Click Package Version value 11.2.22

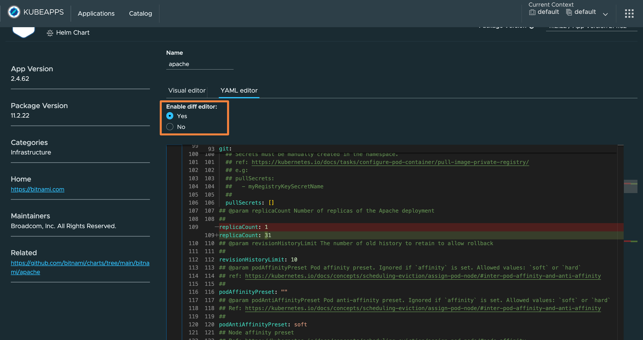[x=20, y=115]
